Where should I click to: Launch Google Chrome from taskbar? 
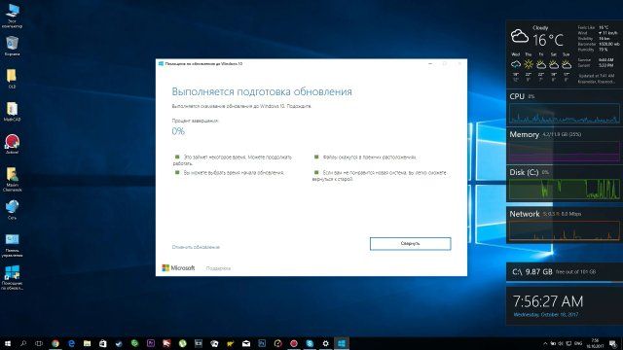point(55,343)
